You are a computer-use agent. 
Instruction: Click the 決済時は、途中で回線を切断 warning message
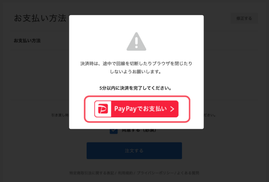click(x=136, y=64)
